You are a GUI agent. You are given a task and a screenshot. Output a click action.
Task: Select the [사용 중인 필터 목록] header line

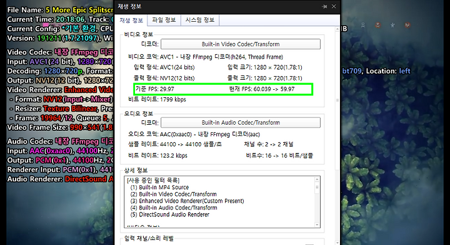coord(153,180)
